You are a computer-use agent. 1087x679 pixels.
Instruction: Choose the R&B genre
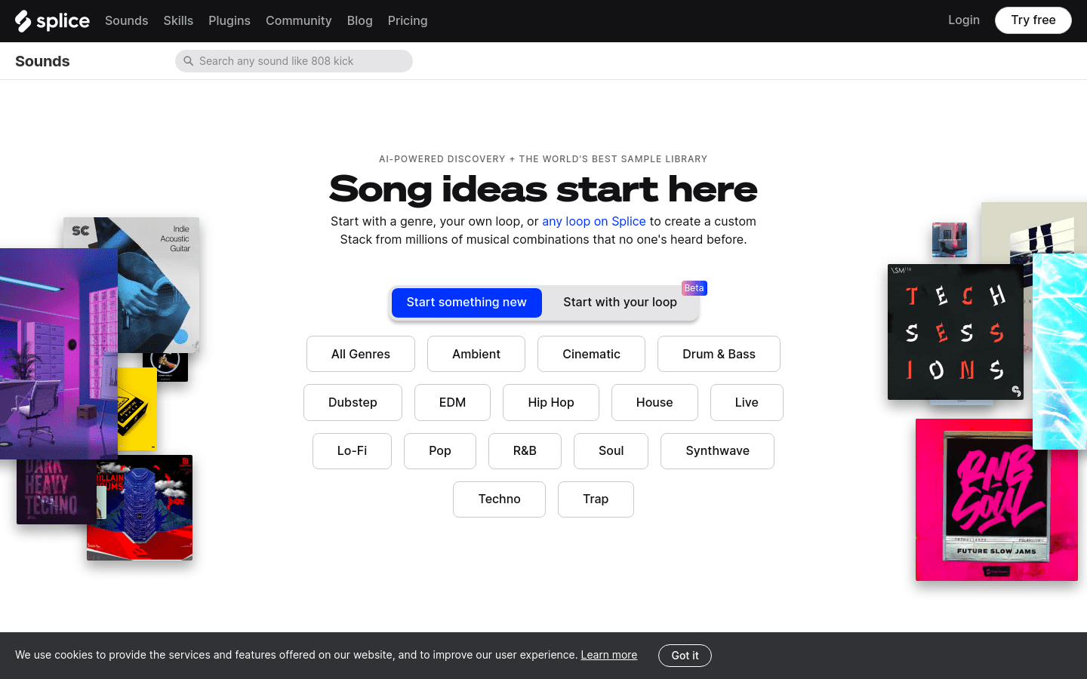(525, 451)
